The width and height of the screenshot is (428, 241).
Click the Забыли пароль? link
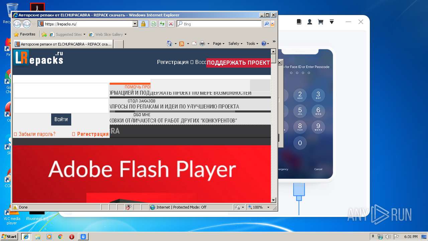(x=37, y=134)
